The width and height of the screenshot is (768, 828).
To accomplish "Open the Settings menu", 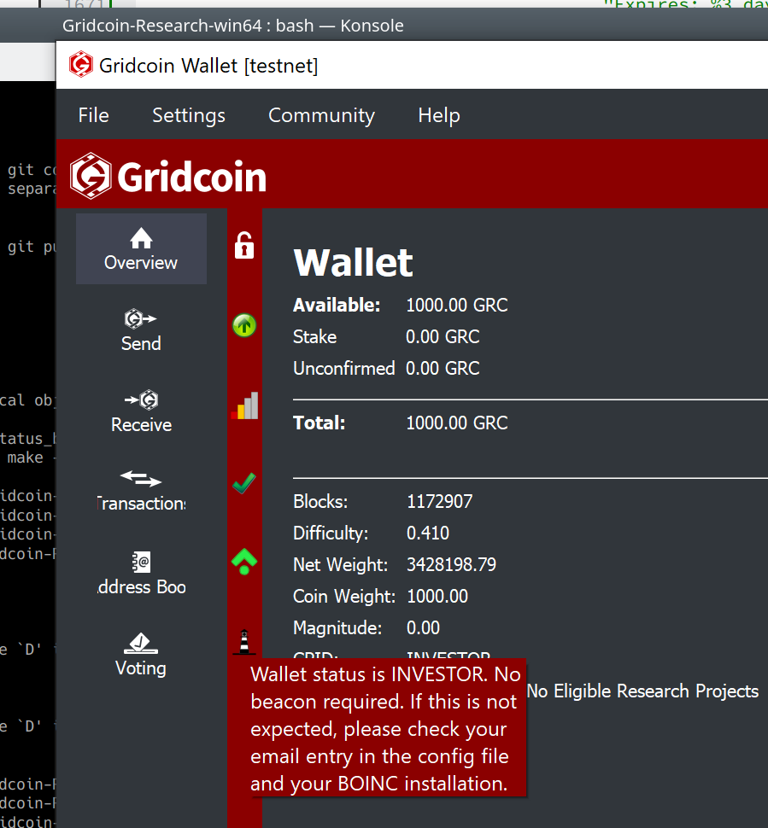I will click(x=189, y=115).
